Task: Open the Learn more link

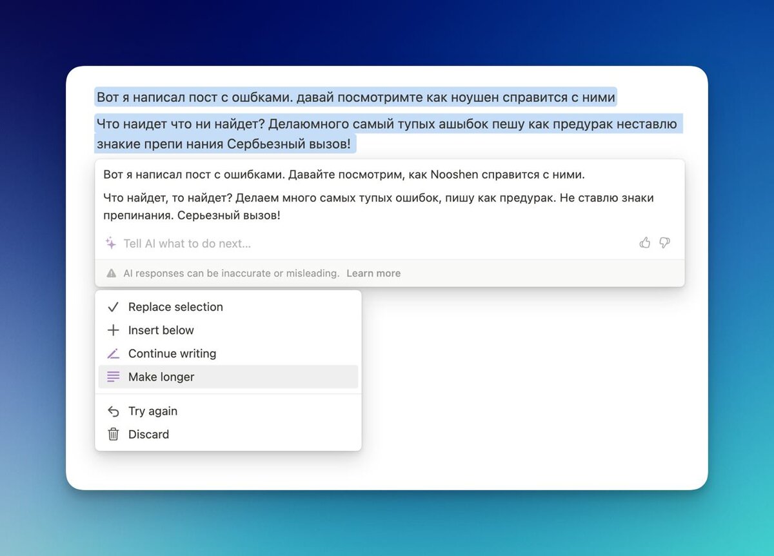Action: (373, 273)
